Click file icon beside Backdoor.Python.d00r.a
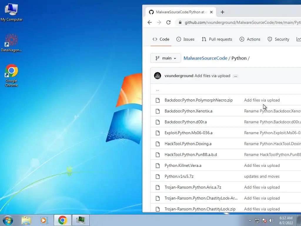This screenshot has height=226, width=301. click(158, 122)
